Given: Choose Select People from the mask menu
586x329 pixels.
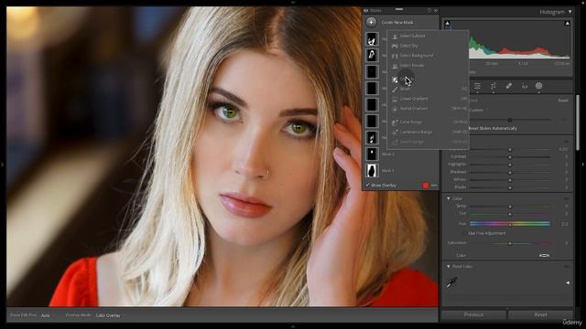Looking at the screenshot, I should [x=412, y=66].
